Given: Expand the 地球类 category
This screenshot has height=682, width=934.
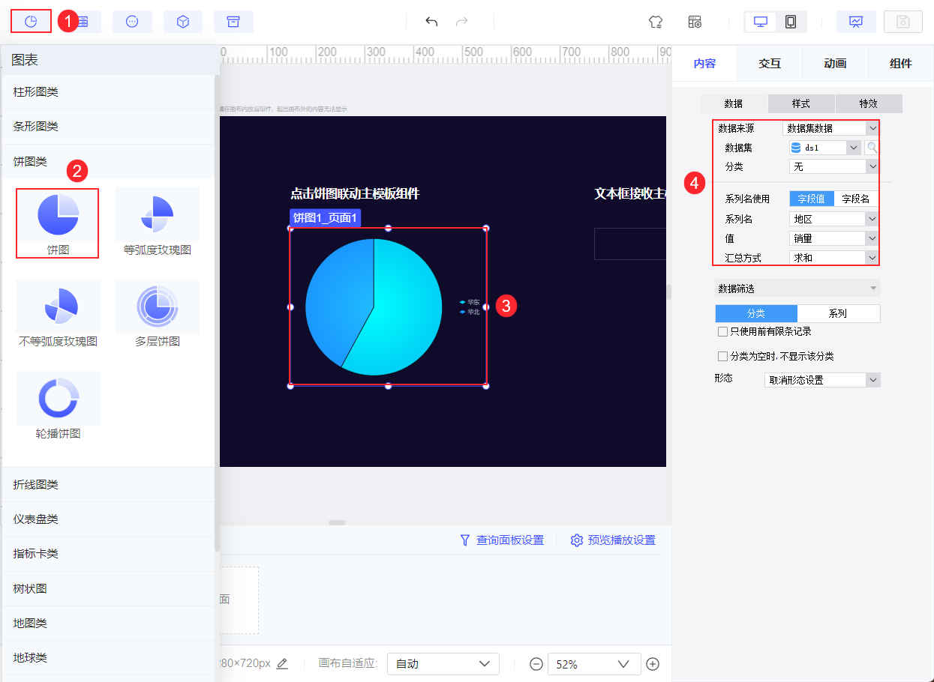Looking at the screenshot, I should [x=109, y=657].
